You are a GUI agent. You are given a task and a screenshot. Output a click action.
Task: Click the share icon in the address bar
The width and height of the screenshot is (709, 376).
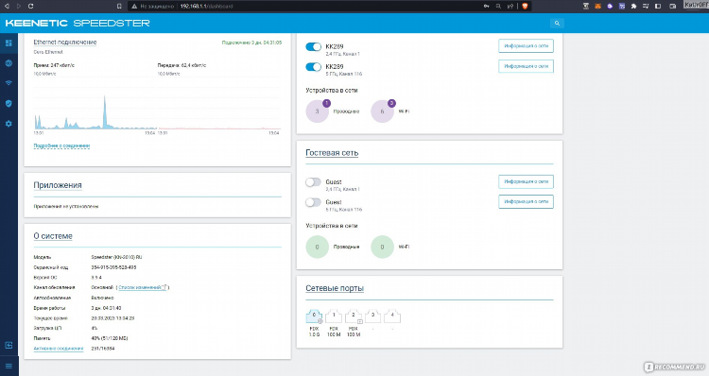coord(510,7)
